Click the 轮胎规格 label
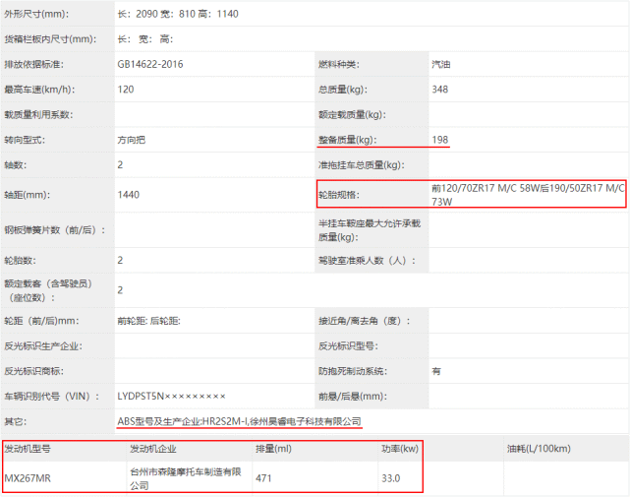The height and width of the screenshot is (497, 630). pyautogui.click(x=339, y=195)
